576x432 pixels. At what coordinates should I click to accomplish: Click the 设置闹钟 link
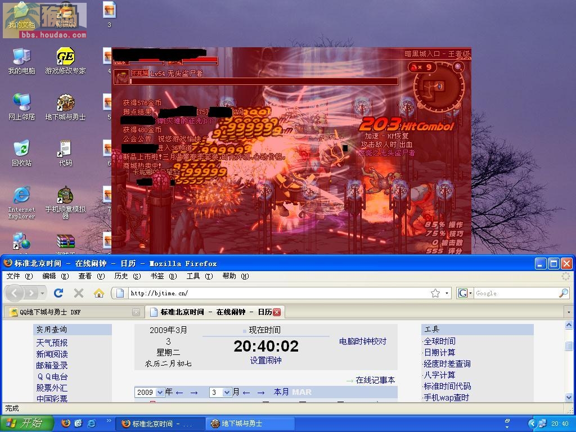point(265,361)
